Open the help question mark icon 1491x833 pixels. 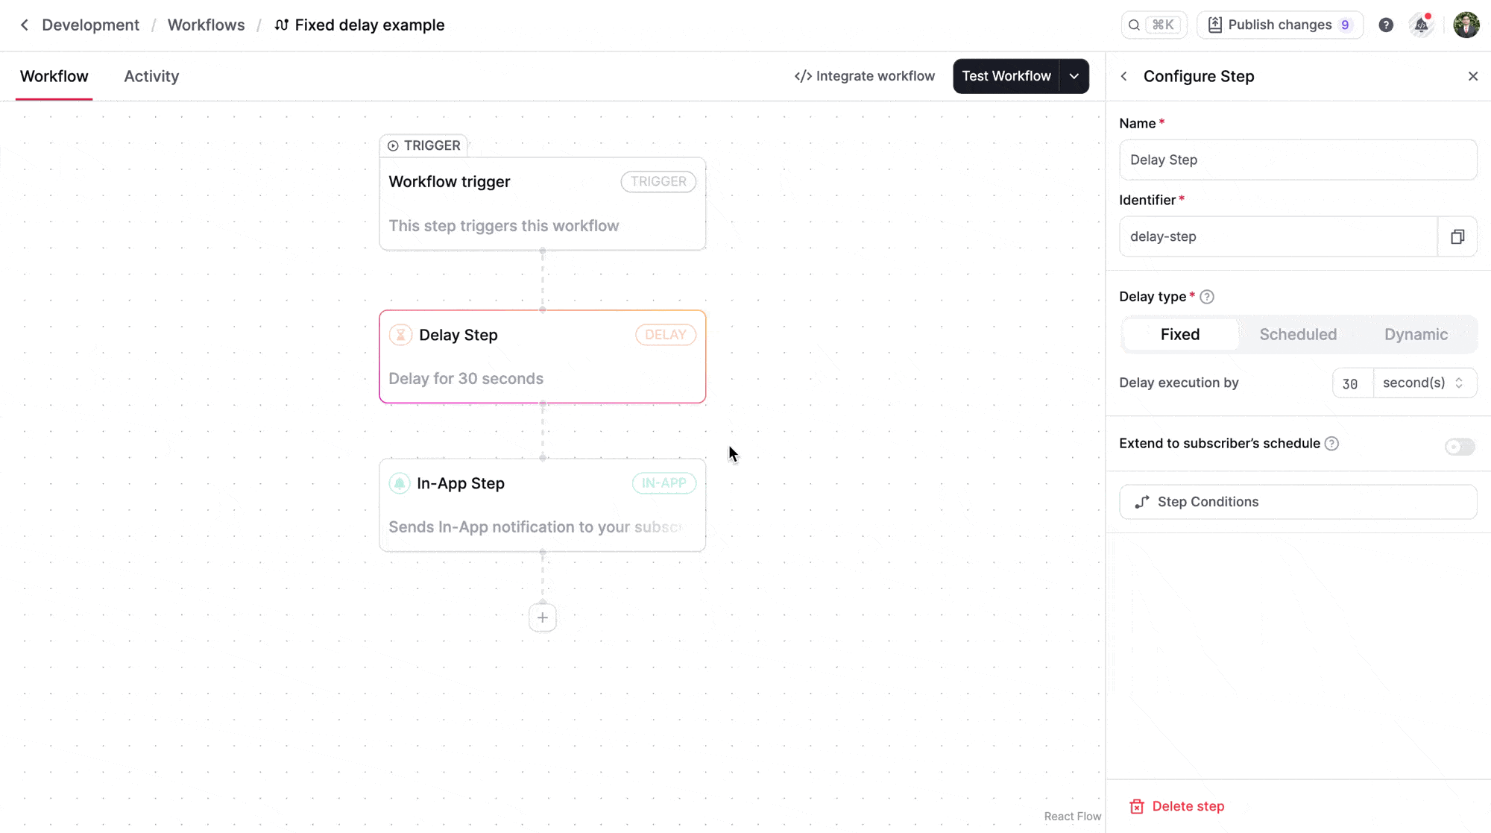[x=1386, y=25]
